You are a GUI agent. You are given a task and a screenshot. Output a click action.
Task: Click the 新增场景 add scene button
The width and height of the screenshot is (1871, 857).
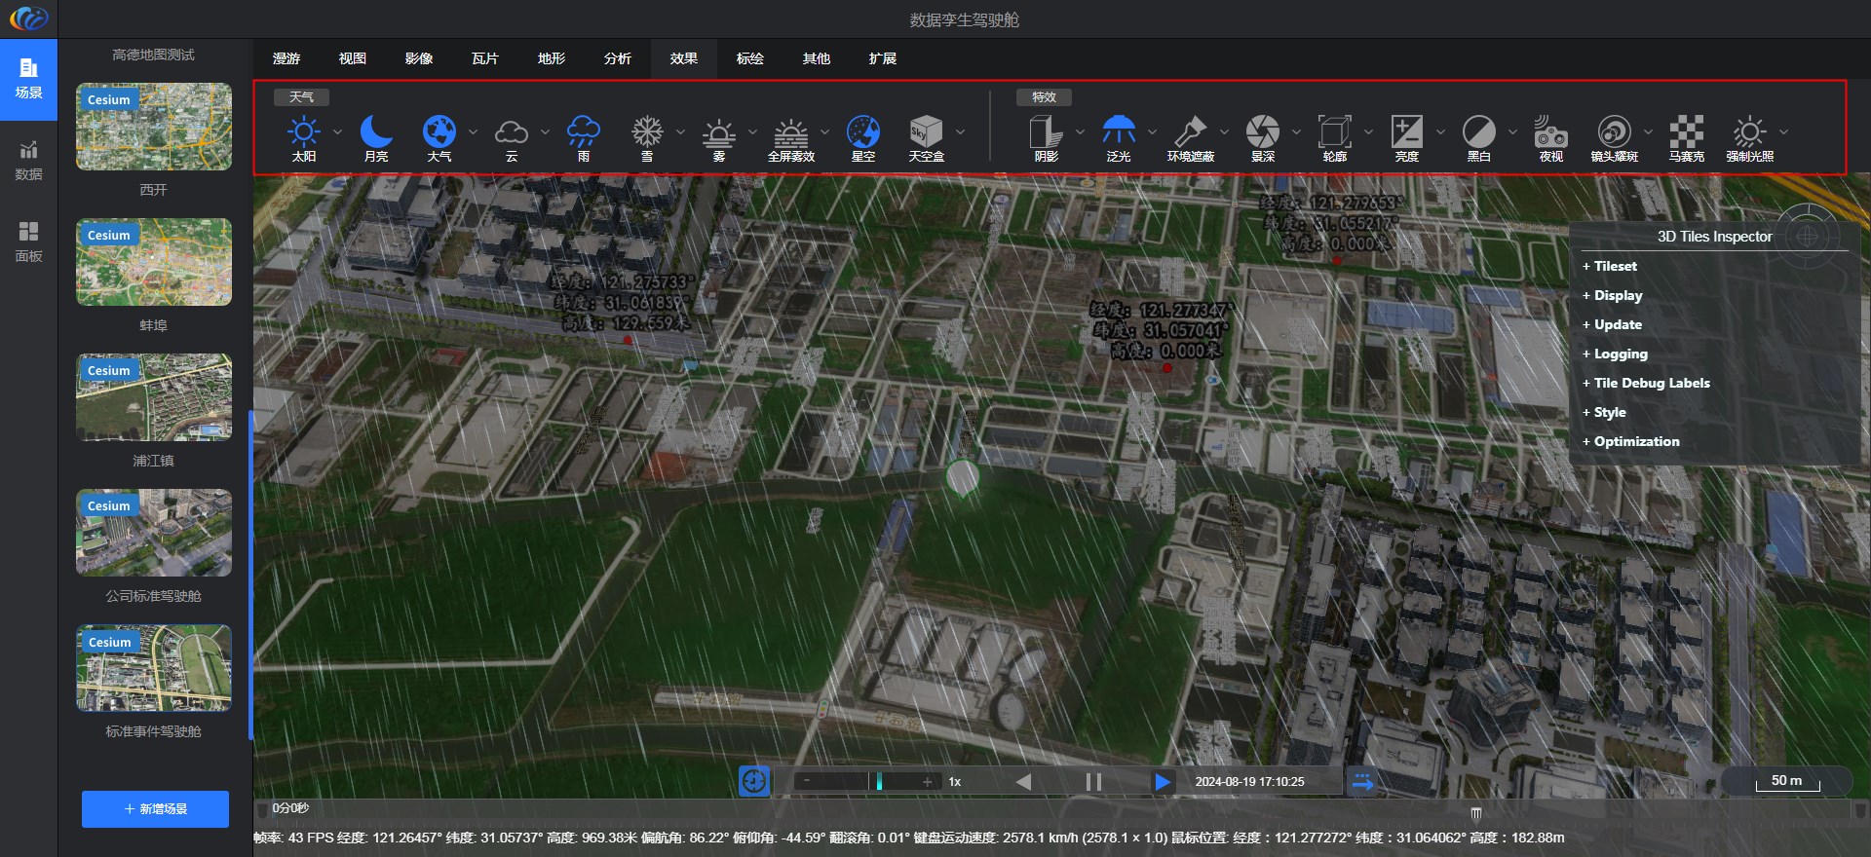pos(155,809)
